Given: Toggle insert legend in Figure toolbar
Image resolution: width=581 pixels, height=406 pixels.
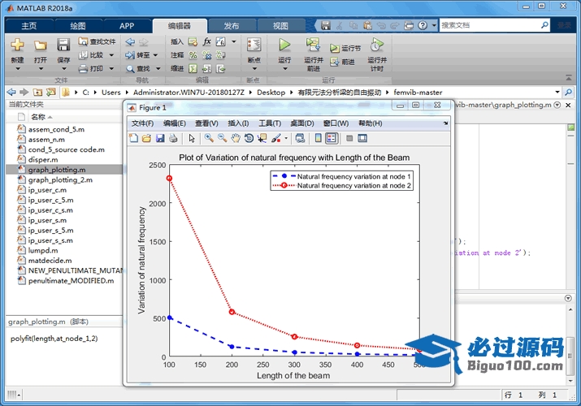Looking at the screenshot, I should (332, 138).
